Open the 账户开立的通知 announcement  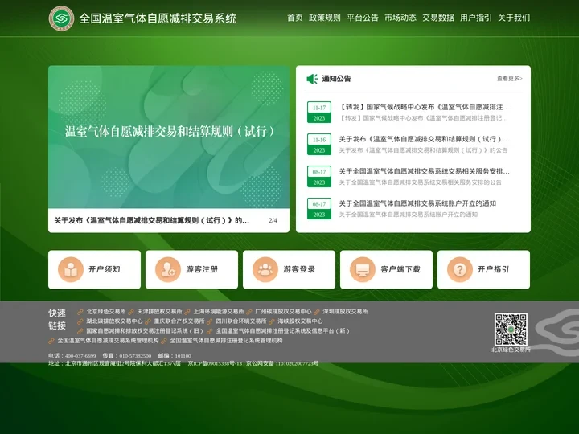pyautogui.click(x=417, y=203)
